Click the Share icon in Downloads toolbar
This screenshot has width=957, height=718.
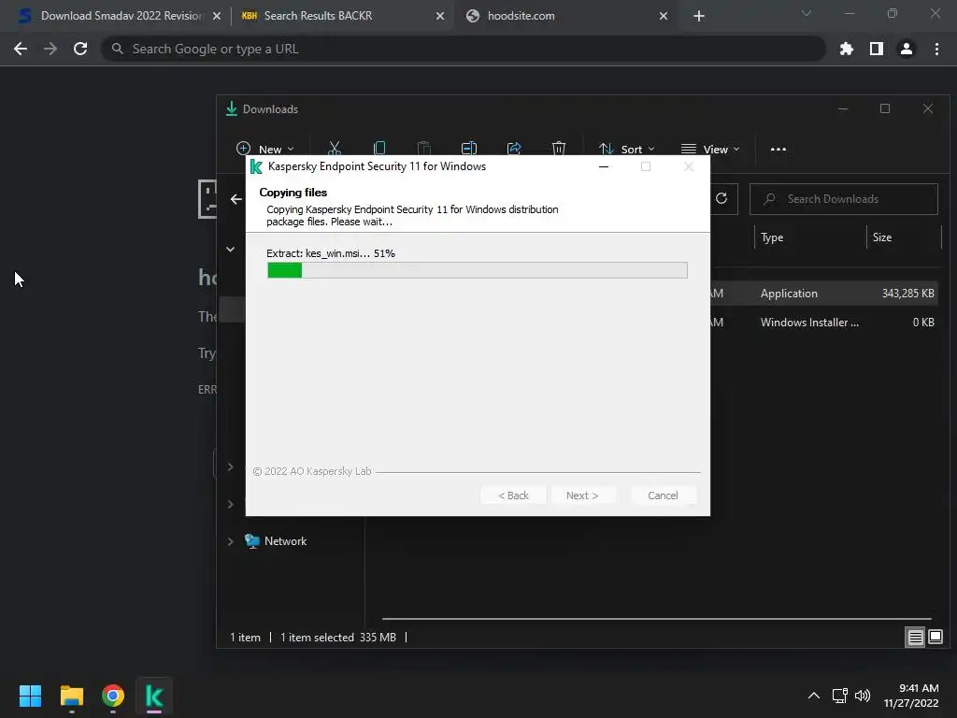(514, 149)
